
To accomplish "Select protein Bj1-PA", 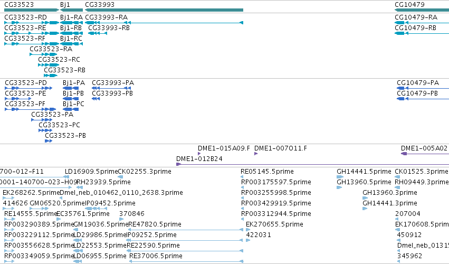I will [71, 88].
